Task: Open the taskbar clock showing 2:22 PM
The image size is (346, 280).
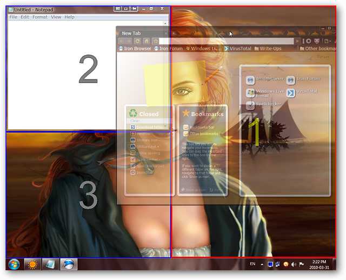Action: tap(319, 264)
